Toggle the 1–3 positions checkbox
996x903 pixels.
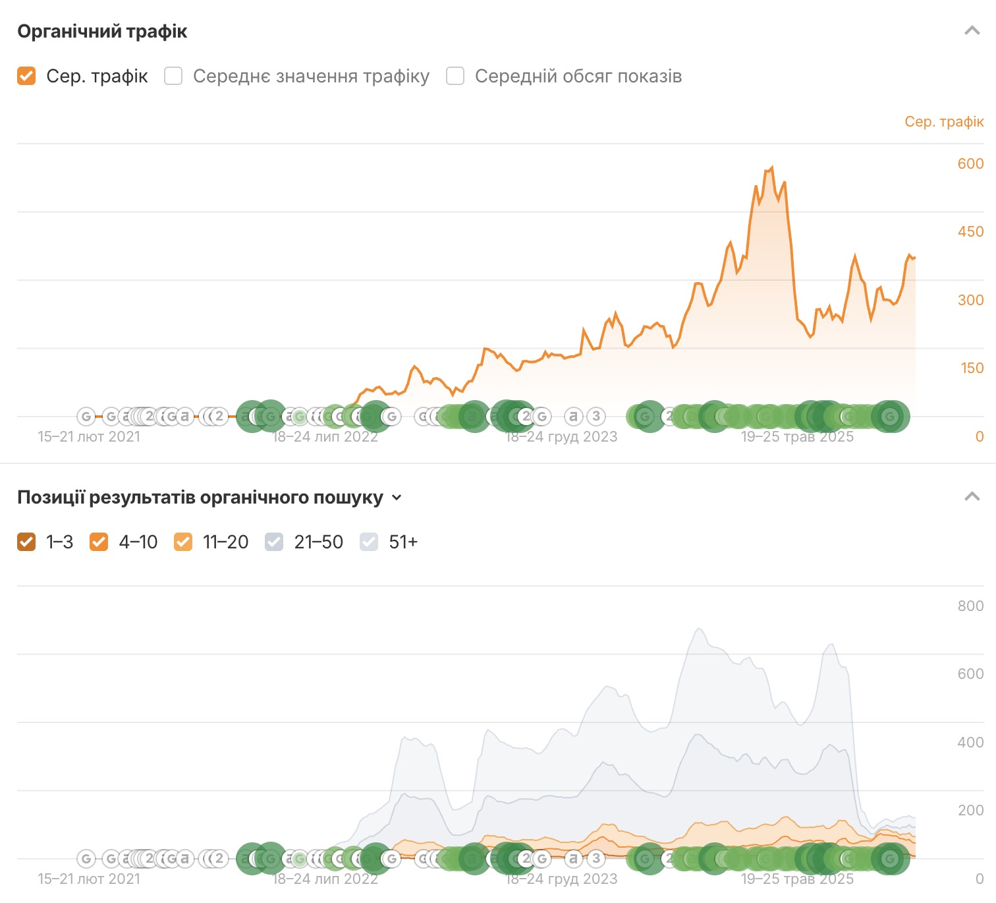(26, 542)
